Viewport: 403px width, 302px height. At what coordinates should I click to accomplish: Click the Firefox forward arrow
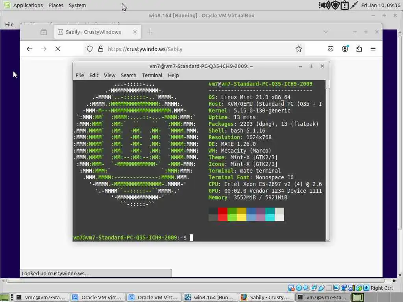point(43,49)
